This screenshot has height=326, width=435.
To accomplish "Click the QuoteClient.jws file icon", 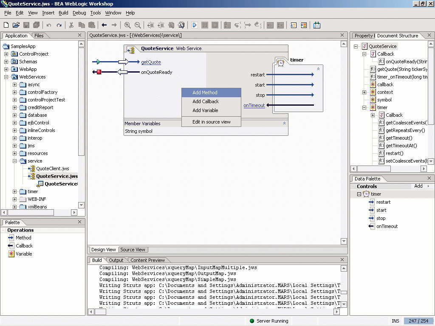I will (31, 169).
